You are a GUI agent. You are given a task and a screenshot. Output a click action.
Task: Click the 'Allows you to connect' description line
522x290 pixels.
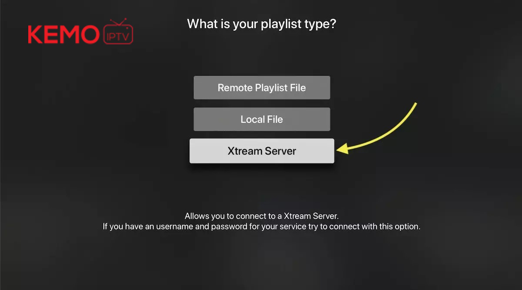[x=261, y=216]
